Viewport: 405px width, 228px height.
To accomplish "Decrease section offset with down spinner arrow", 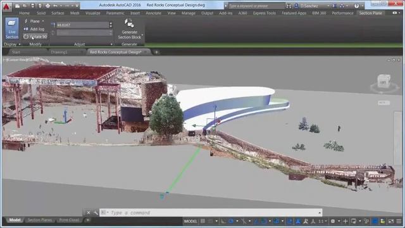I will pyautogui.click(x=111, y=27).
